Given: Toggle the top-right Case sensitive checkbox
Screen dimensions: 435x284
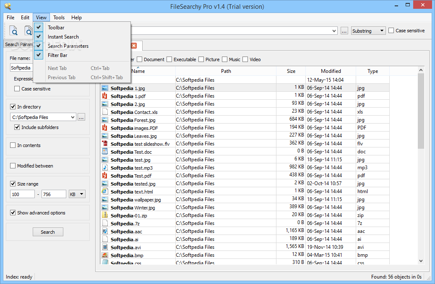Looking at the screenshot, I should [x=391, y=31].
